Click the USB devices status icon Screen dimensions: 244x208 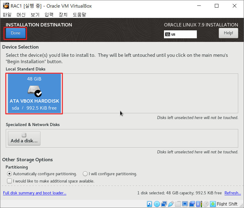(171, 204)
